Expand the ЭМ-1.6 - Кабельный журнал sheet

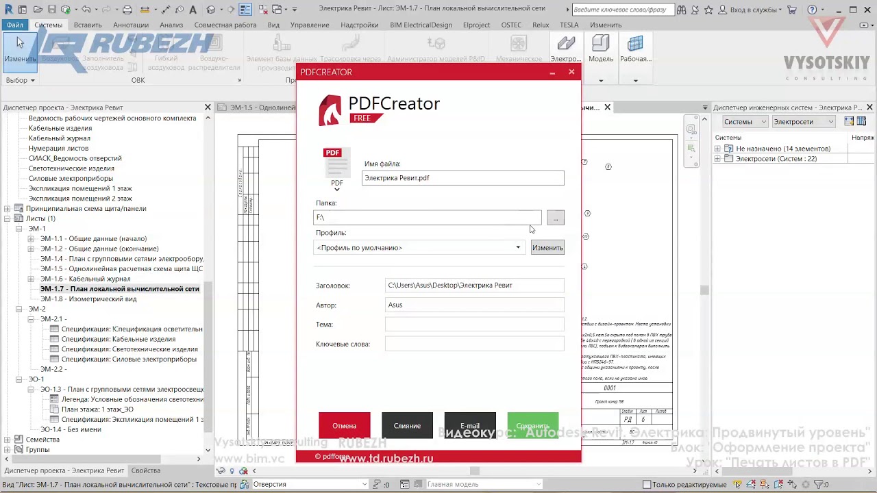31,279
